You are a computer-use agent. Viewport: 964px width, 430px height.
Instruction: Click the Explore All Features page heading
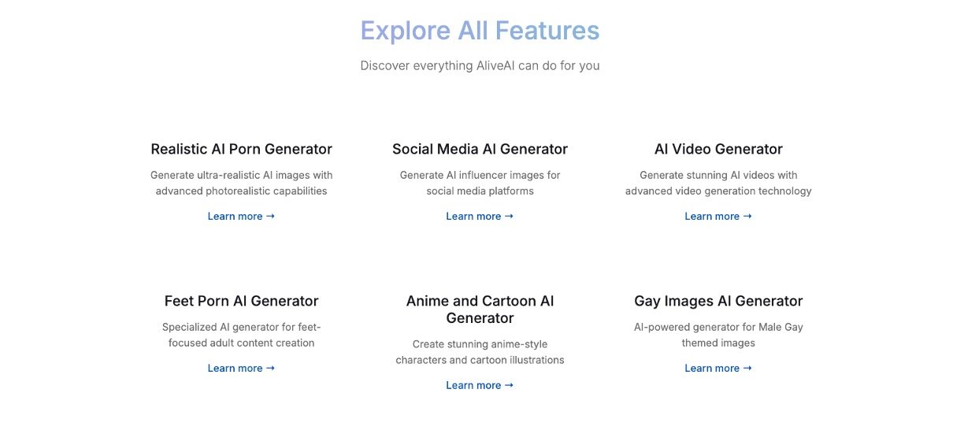pyautogui.click(x=480, y=31)
